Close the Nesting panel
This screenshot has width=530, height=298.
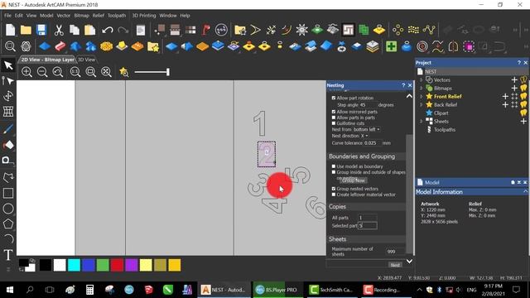pos(410,85)
